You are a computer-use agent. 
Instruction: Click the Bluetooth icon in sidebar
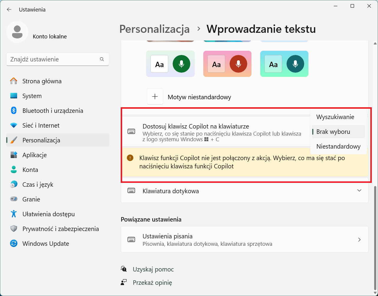coord(14,110)
